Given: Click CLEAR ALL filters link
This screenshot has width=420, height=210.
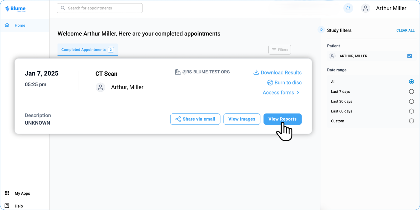Looking at the screenshot, I should coord(405,30).
